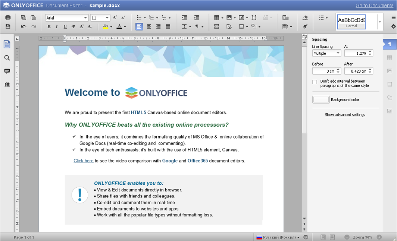
Task: Toggle bold formatting
Action: click(x=49, y=26)
